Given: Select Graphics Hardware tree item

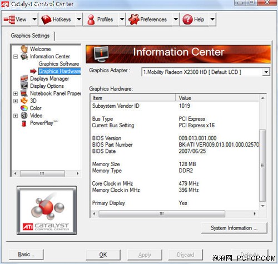Looking at the screenshot, I should point(59,71).
